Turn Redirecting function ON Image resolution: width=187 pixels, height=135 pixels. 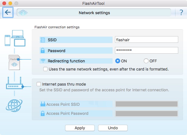pos(118,61)
